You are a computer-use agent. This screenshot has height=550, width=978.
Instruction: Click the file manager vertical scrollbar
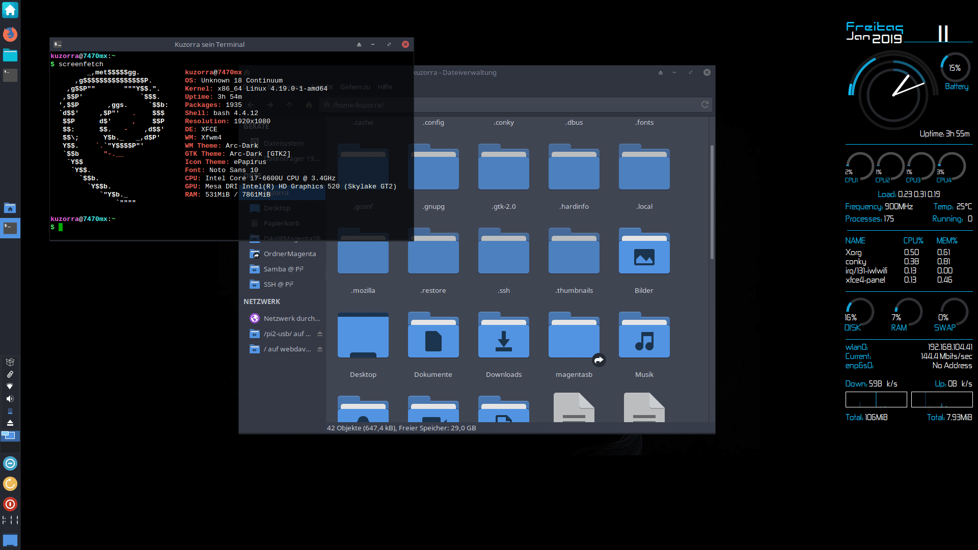coord(712,202)
